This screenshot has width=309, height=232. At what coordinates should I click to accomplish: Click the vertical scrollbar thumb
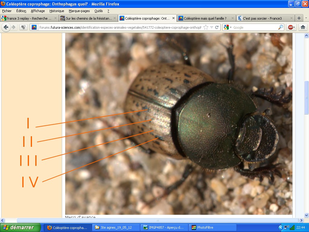pos(306,98)
